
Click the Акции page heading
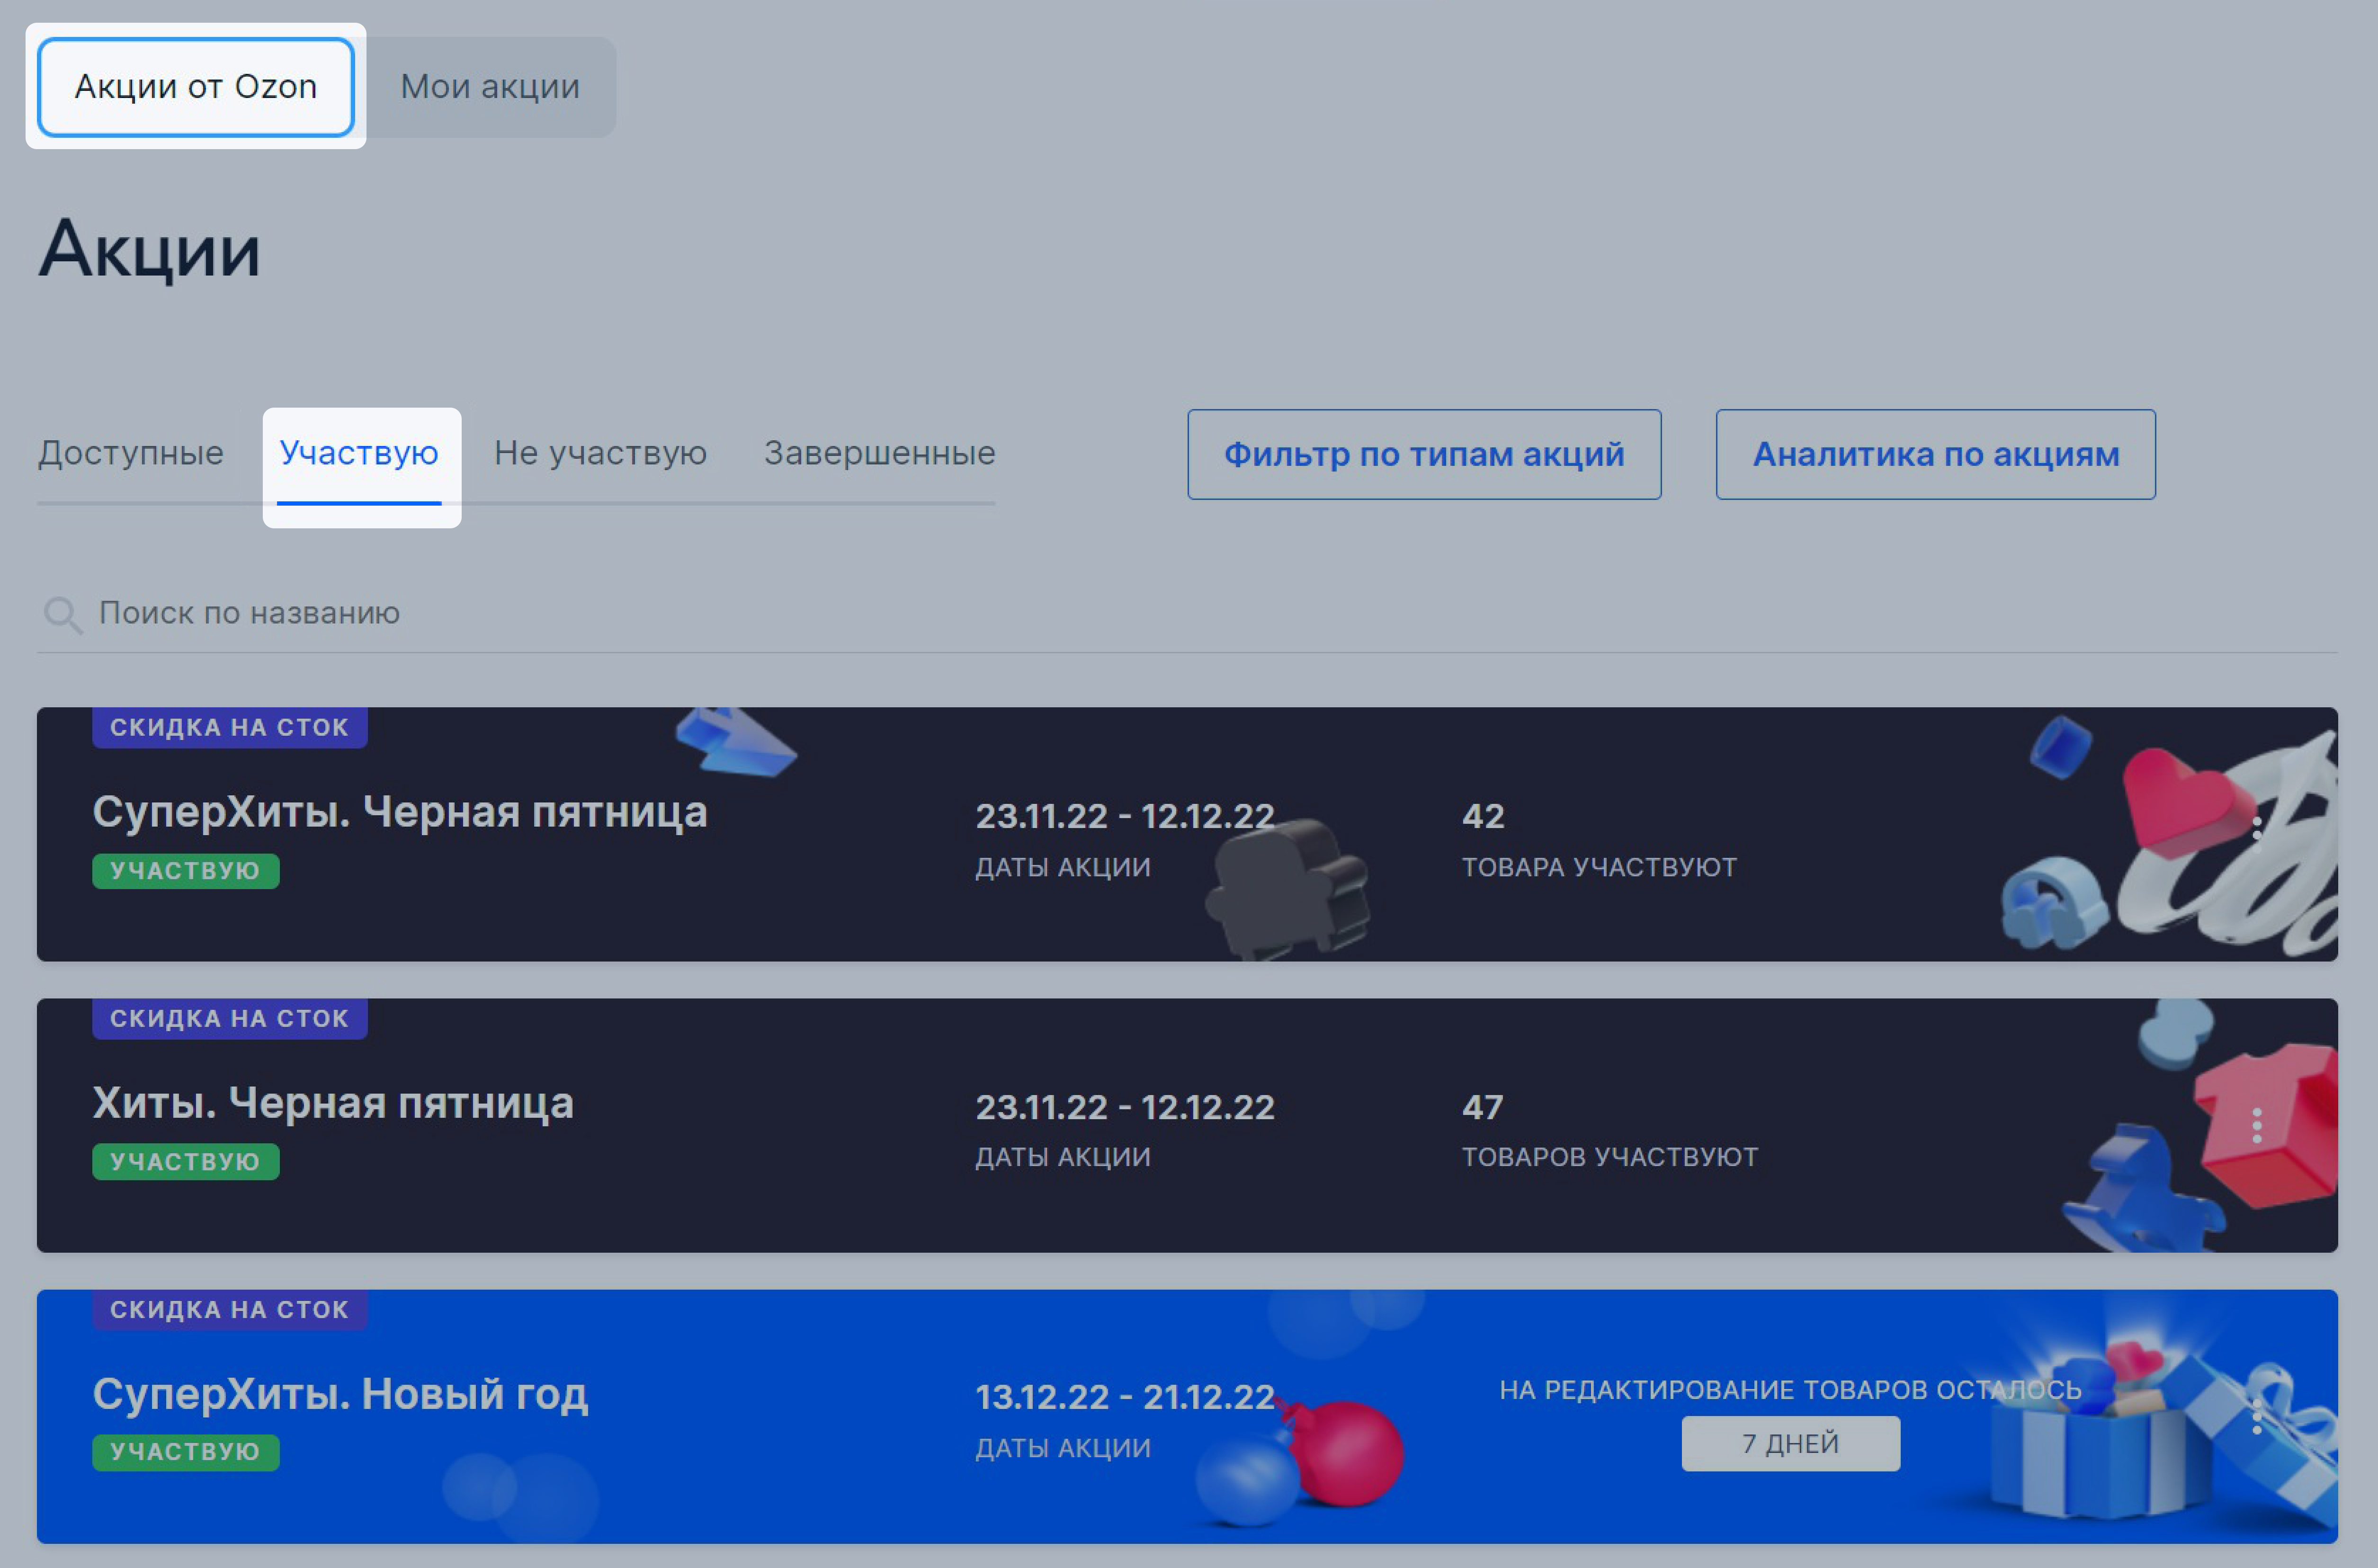coord(150,249)
